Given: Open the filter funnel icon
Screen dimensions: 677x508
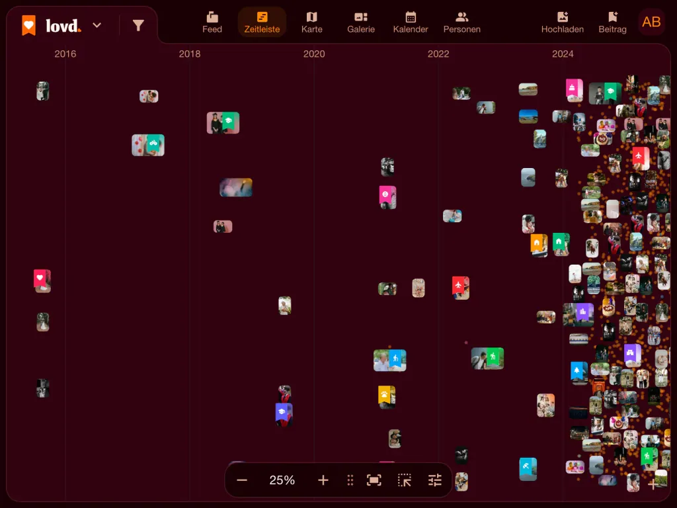Looking at the screenshot, I should click(x=138, y=26).
